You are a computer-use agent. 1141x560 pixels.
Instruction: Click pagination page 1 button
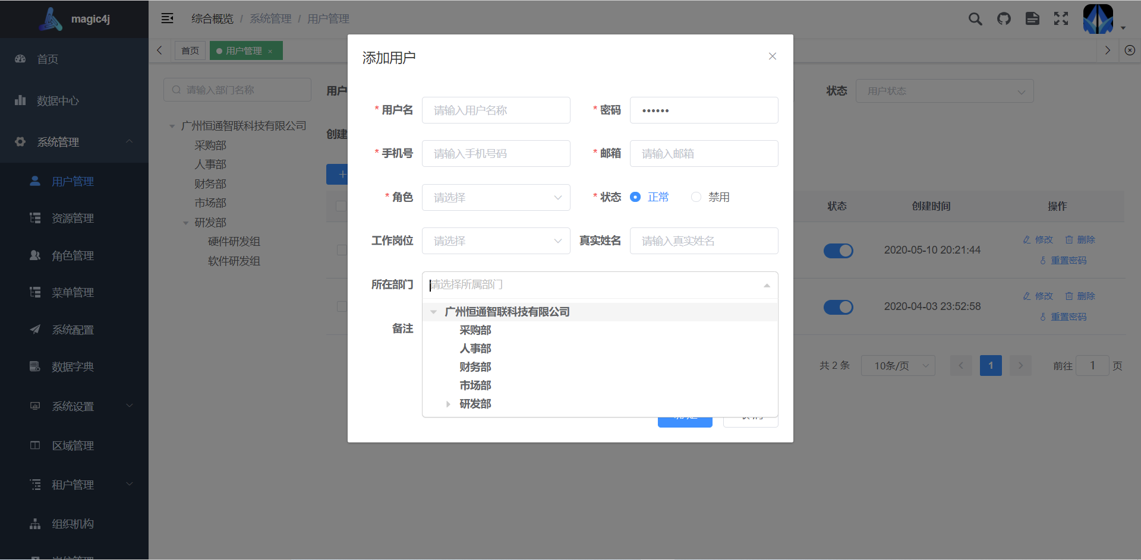[991, 366]
